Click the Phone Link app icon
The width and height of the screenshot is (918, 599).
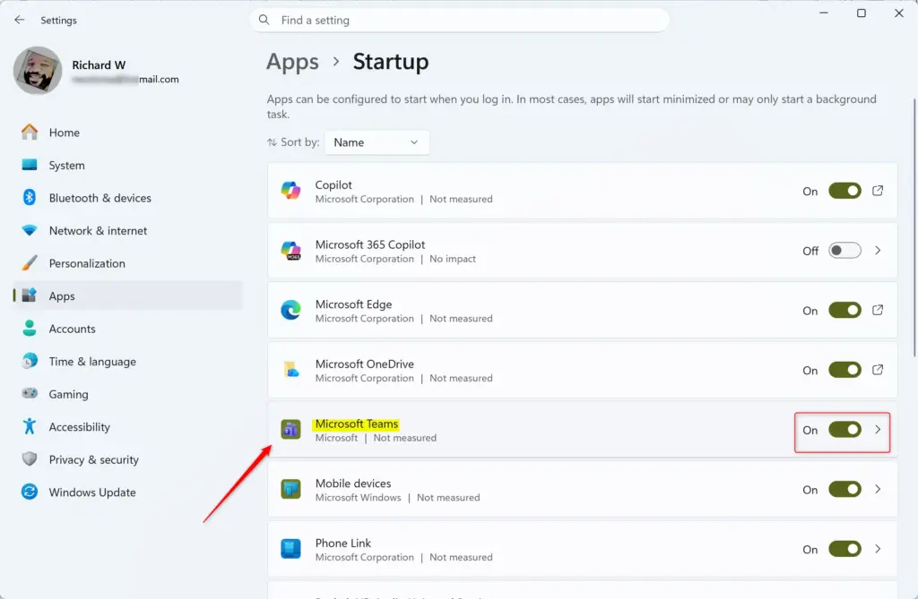[x=291, y=549]
